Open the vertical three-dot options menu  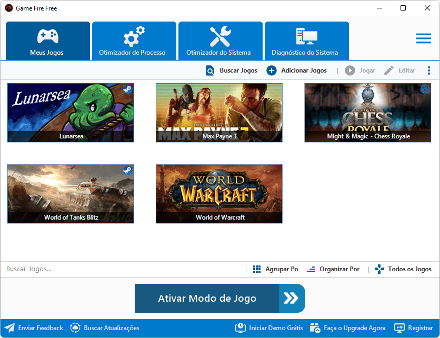point(429,70)
